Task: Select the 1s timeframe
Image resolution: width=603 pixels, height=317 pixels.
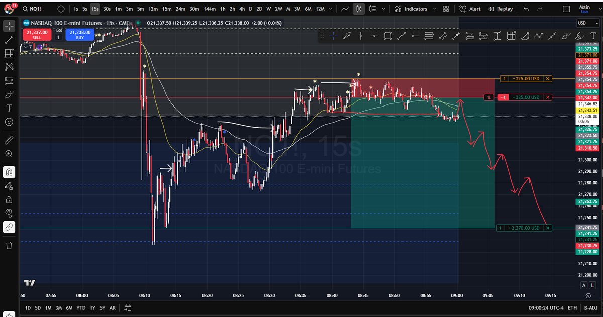Action: pyautogui.click(x=76, y=9)
